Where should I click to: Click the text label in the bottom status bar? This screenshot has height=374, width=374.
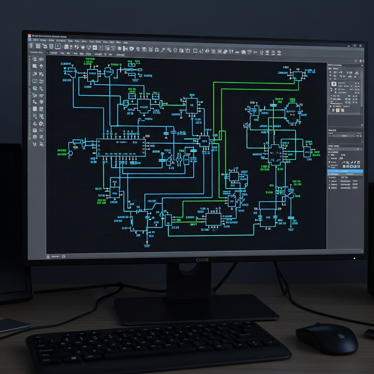point(55,256)
